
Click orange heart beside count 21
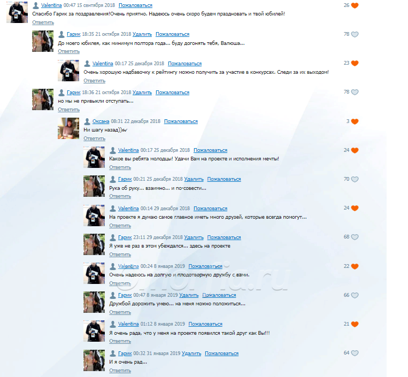[x=355, y=324]
